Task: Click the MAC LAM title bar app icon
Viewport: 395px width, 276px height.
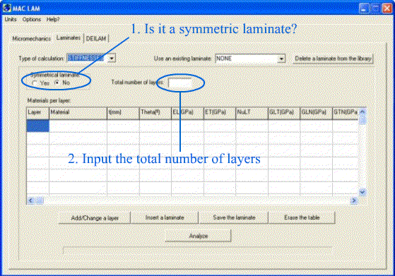Action: pos(7,8)
